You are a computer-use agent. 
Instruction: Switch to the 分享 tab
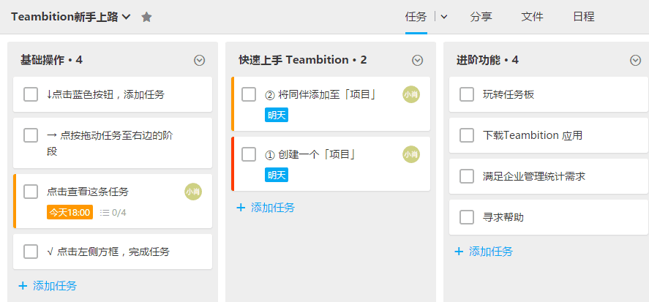click(x=481, y=17)
